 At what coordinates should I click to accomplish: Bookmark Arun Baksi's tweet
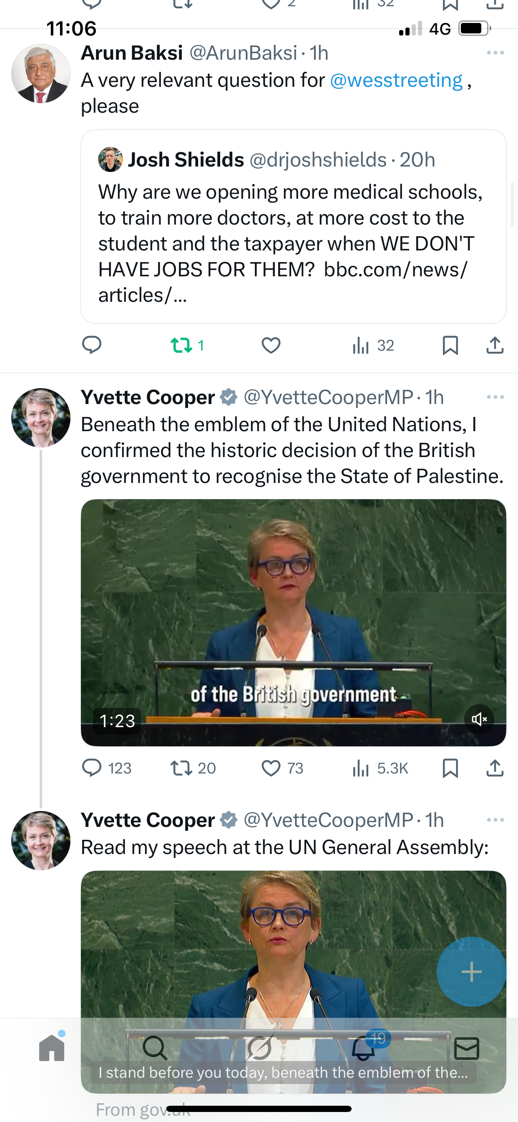[450, 345]
